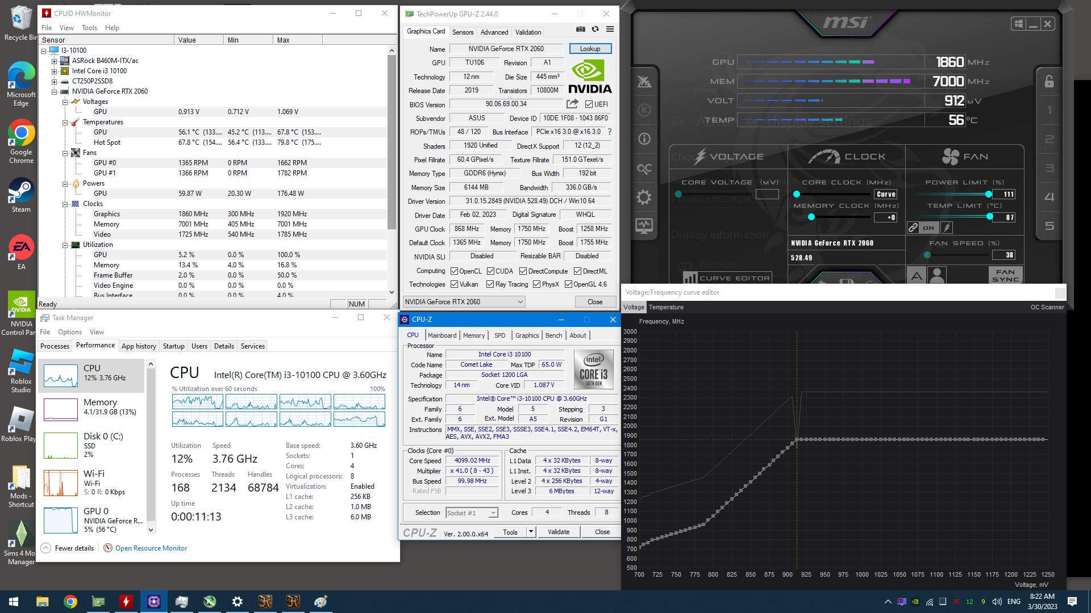Open Roblox Studio desktop icon

tap(21, 371)
